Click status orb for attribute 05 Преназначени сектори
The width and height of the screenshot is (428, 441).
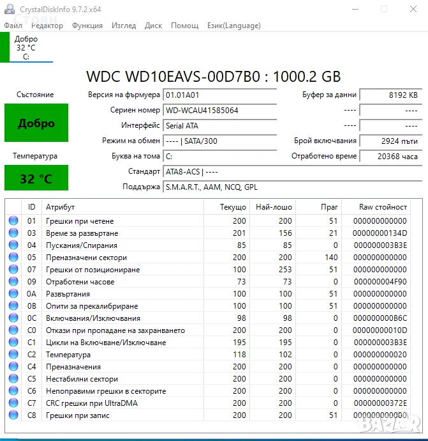click(13, 258)
